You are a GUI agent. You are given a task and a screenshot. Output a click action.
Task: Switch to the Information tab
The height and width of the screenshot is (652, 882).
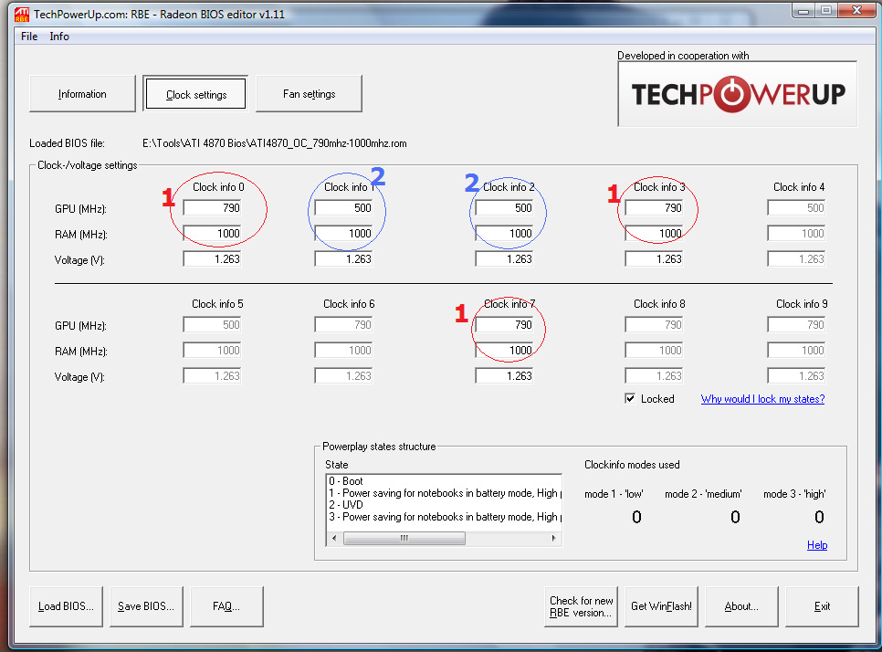click(82, 94)
